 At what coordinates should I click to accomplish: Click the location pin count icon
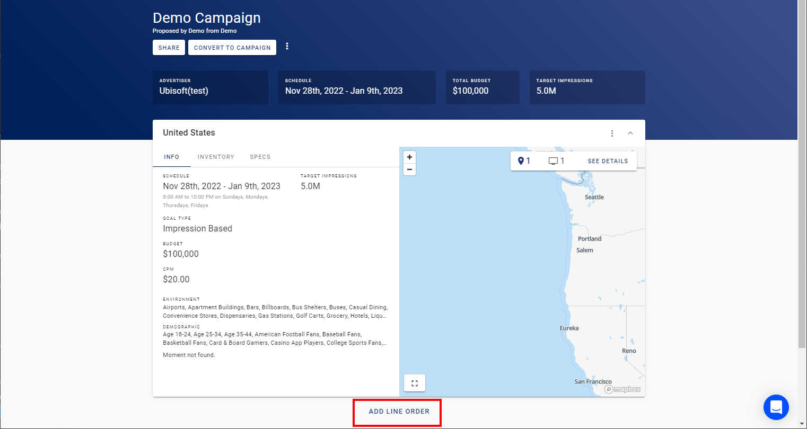[x=521, y=161]
